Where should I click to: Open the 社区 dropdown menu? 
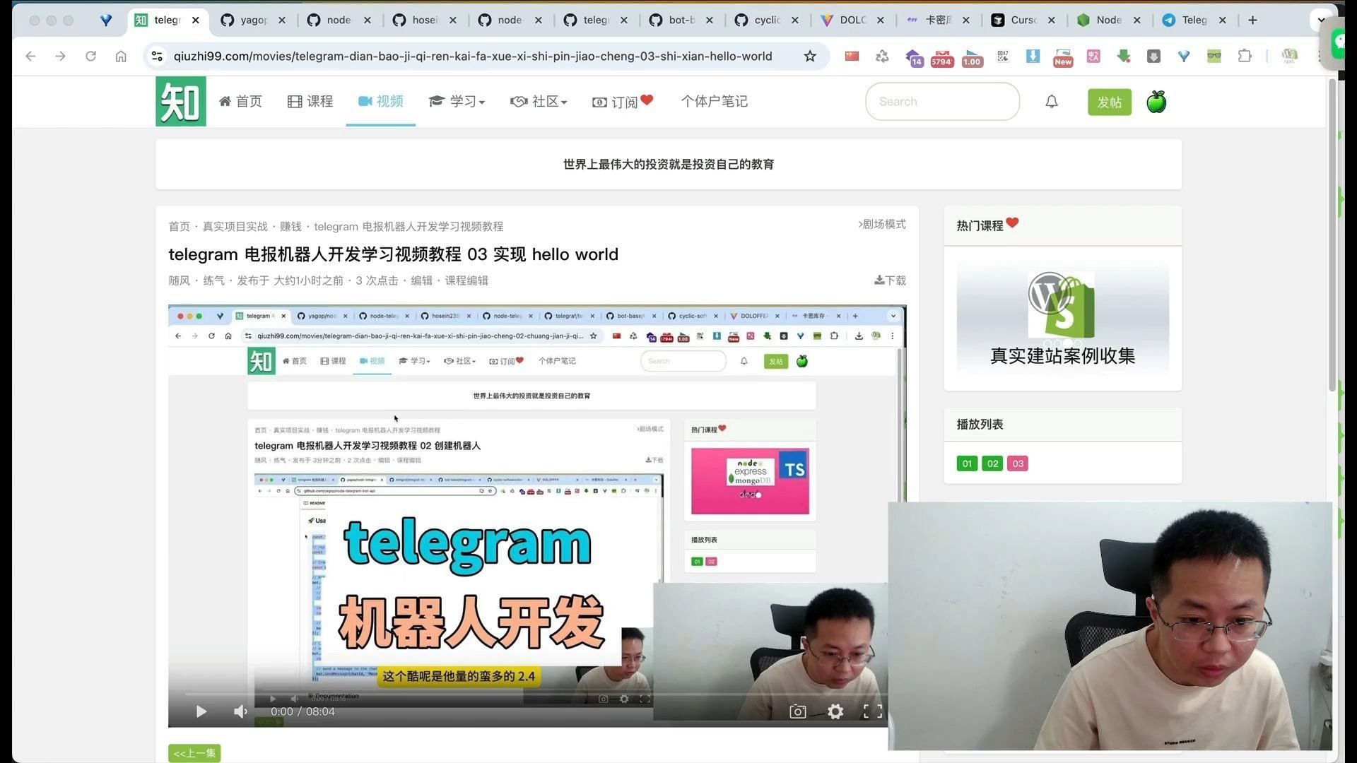click(539, 101)
